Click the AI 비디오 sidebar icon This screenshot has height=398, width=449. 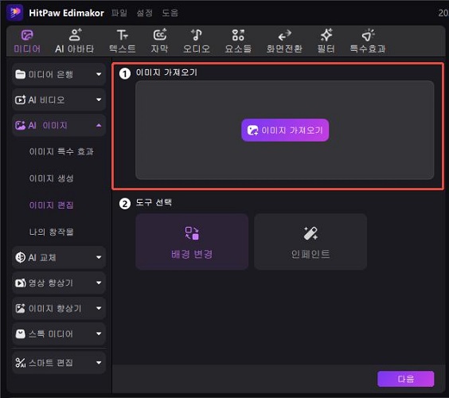click(21, 100)
